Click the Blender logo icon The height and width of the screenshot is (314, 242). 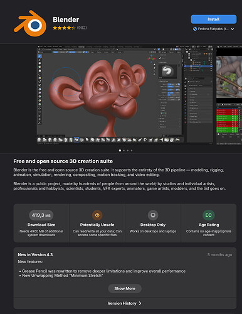click(x=30, y=23)
